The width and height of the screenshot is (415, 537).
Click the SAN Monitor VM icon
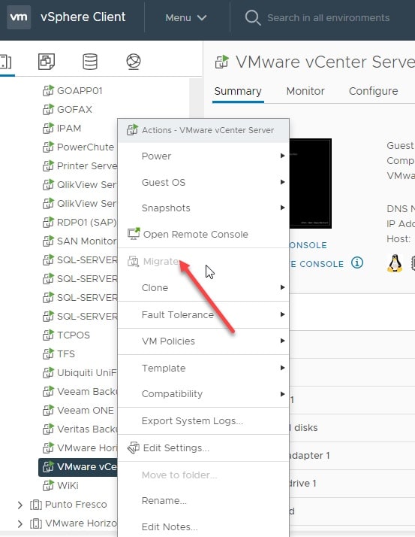(x=48, y=241)
